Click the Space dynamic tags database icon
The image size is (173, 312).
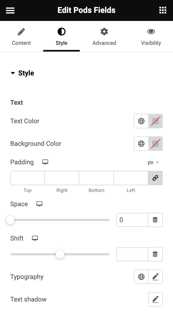pos(155,220)
